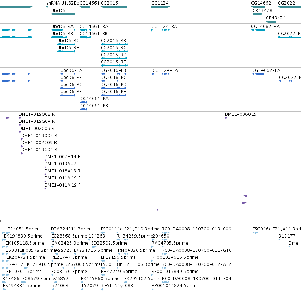Screen dimensions: 301x291
Task: Select the DME1-007H14.F clone label
Action: click(62, 157)
